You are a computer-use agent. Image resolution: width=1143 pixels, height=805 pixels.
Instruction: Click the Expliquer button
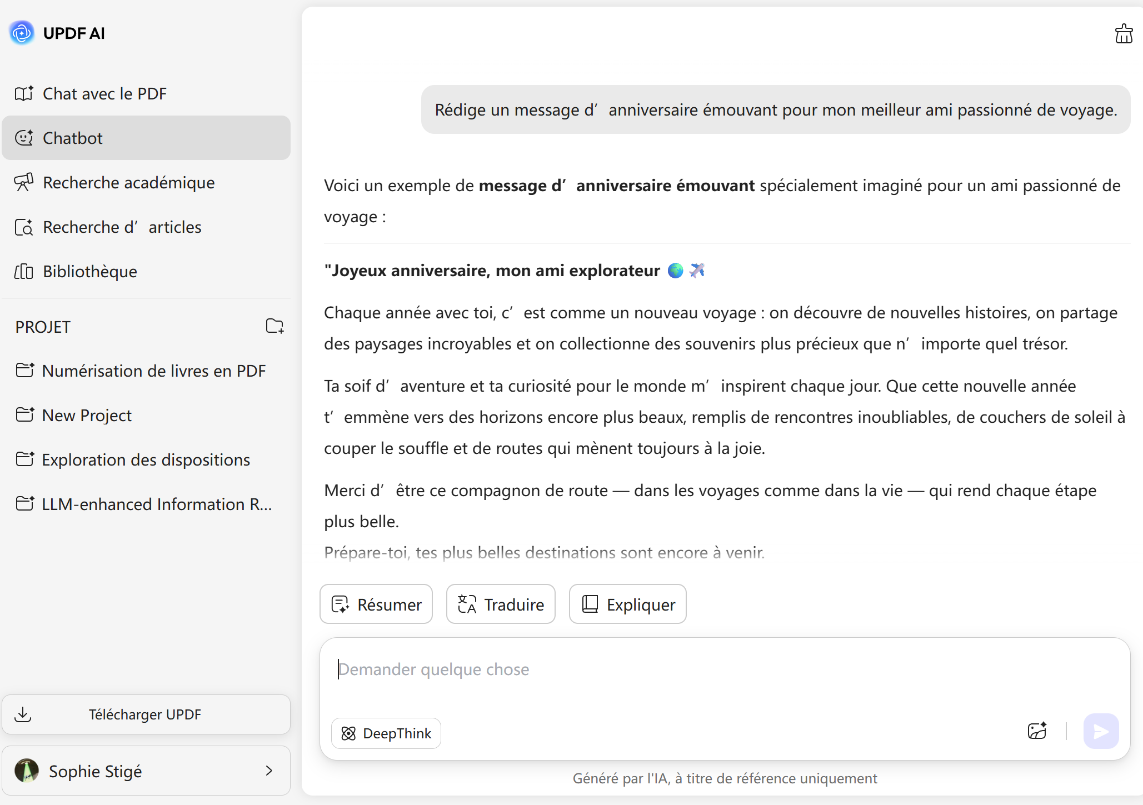(x=628, y=604)
